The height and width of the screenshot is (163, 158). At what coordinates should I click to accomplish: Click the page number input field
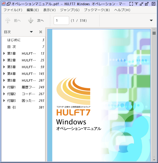point(61,20)
